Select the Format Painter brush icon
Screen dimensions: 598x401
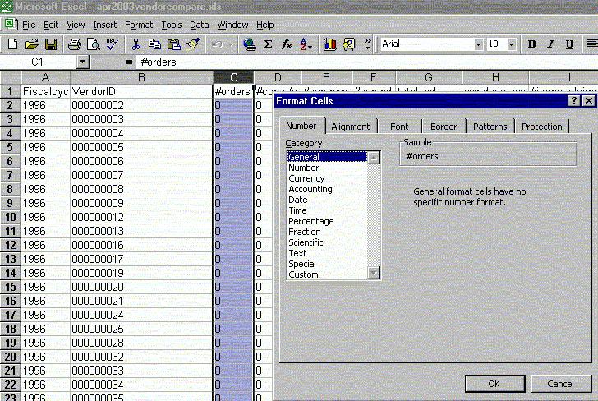click(x=193, y=44)
